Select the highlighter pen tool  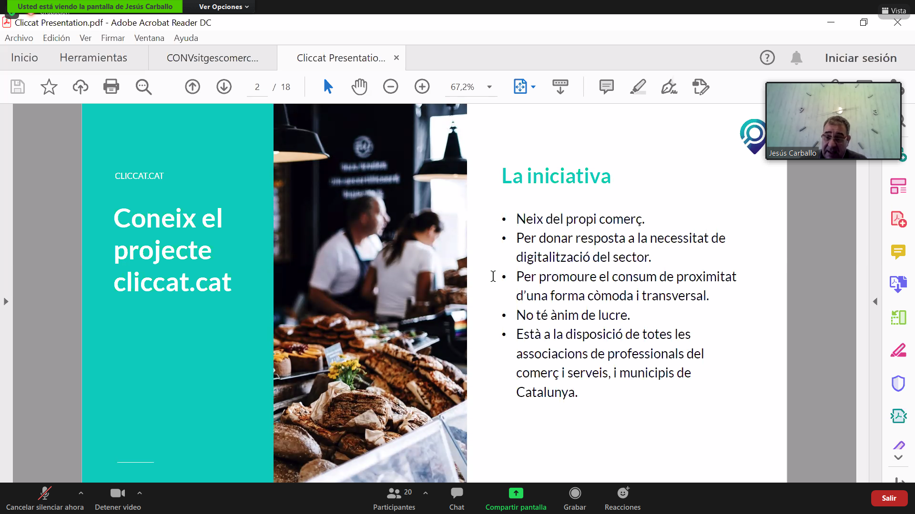[638, 87]
